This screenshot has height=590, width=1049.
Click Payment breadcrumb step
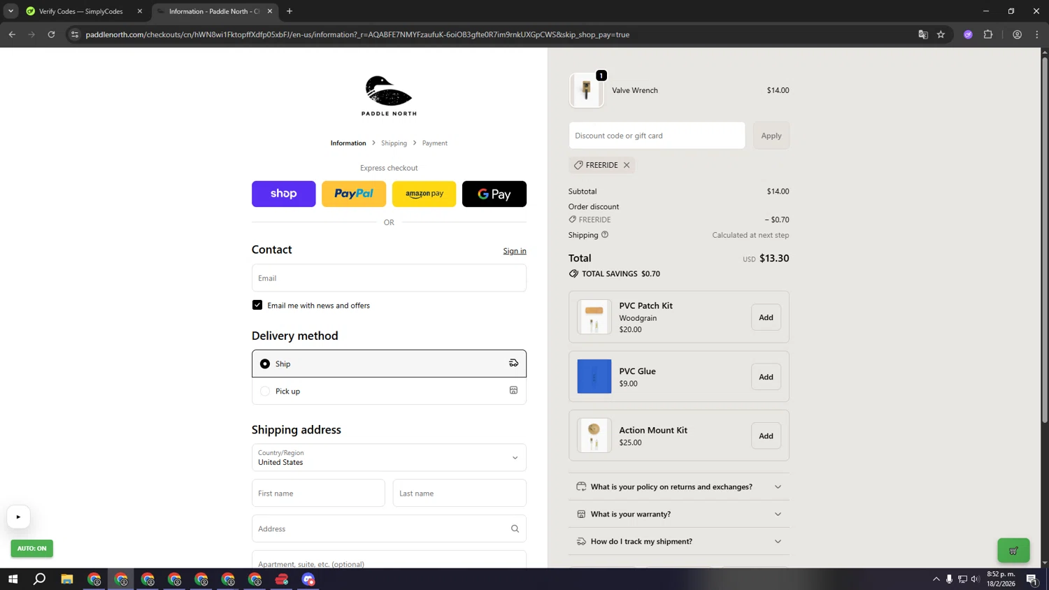(x=434, y=143)
